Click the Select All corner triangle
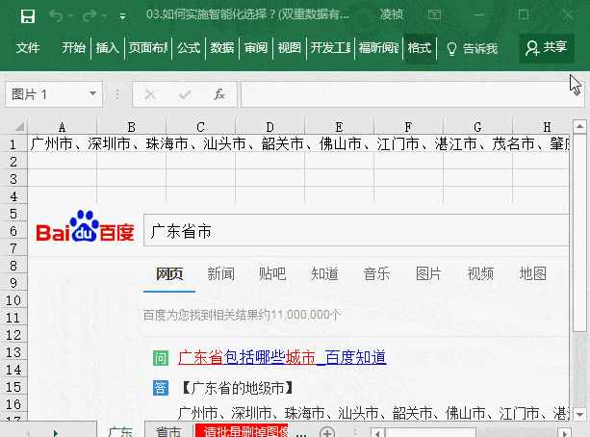590x437 pixels. [x=19, y=126]
